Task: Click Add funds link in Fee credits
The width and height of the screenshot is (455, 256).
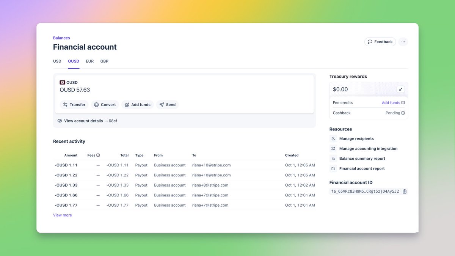Action: (x=391, y=103)
